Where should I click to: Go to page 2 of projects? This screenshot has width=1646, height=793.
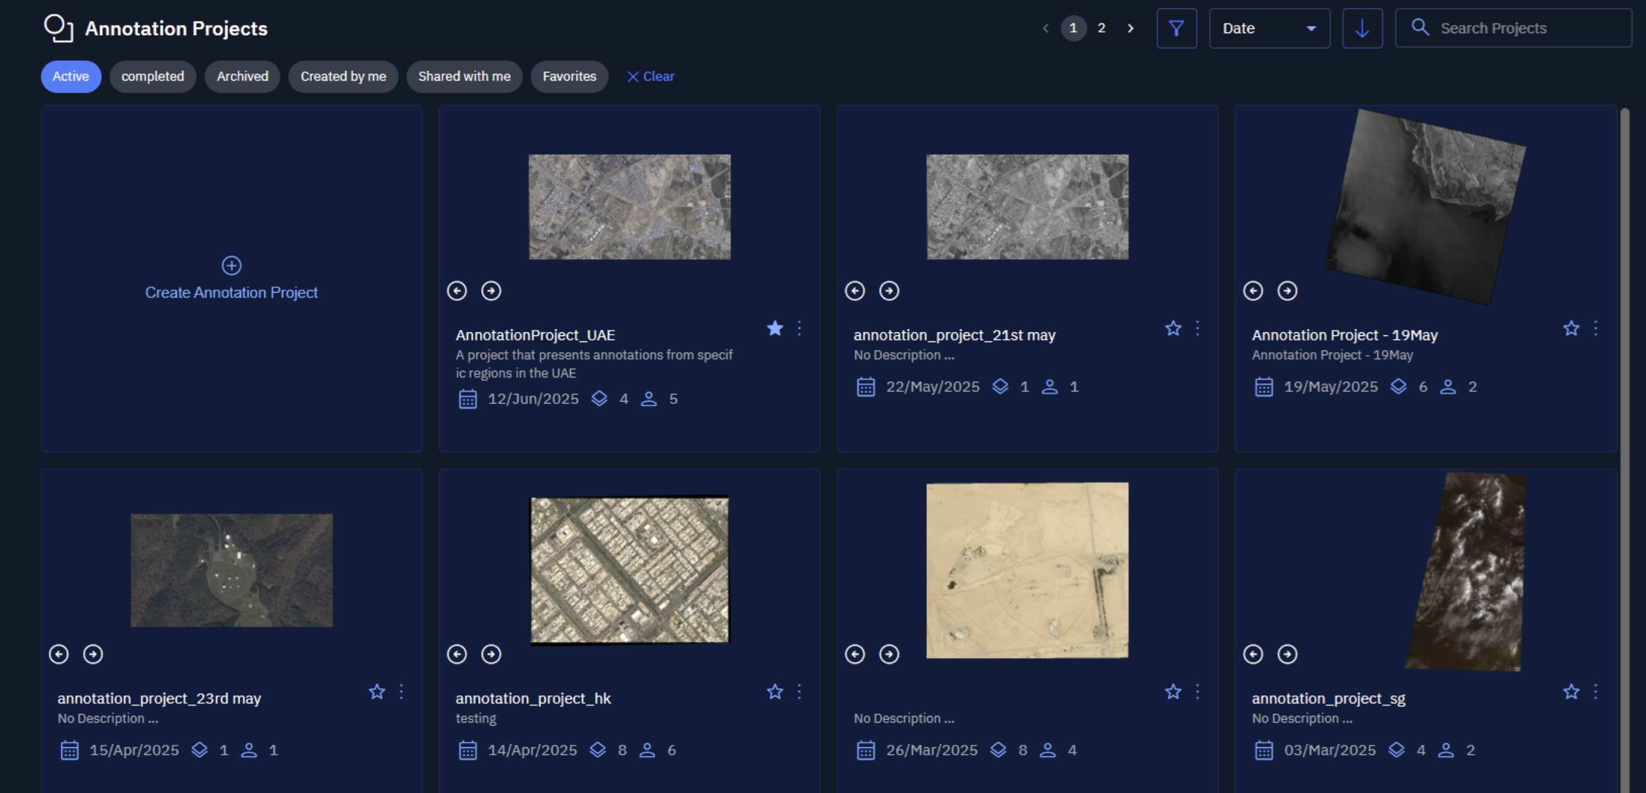1101,28
